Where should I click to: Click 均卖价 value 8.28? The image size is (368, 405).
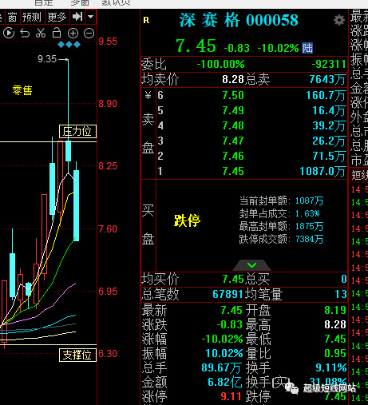coord(233,79)
